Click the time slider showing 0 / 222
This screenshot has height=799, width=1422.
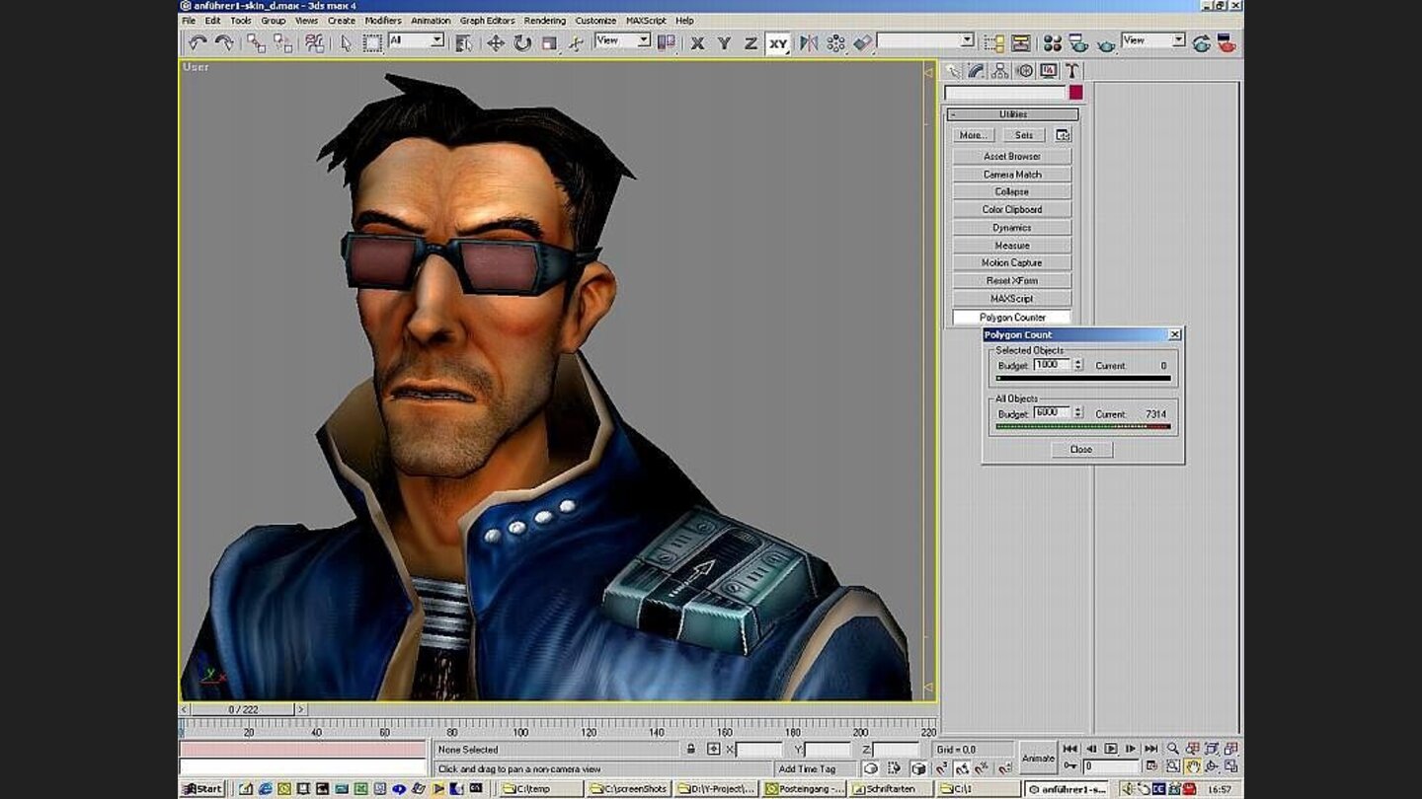pyautogui.click(x=244, y=709)
